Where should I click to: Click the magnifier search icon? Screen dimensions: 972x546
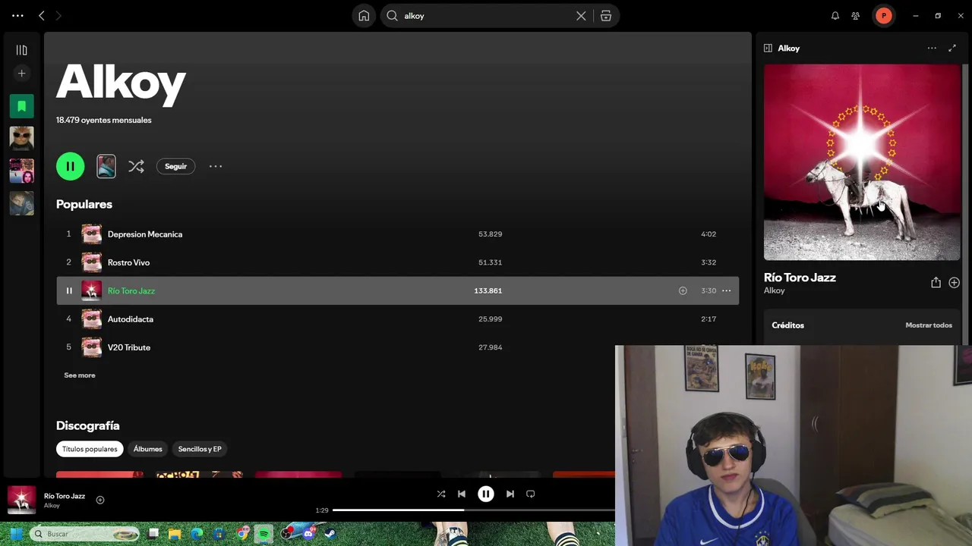(x=392, y=15)
